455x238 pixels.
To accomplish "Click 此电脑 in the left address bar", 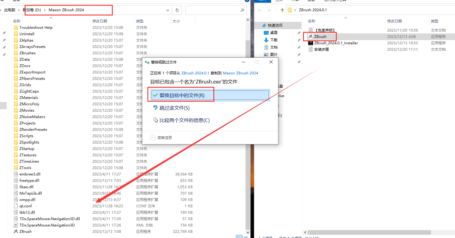I will 10,10.
